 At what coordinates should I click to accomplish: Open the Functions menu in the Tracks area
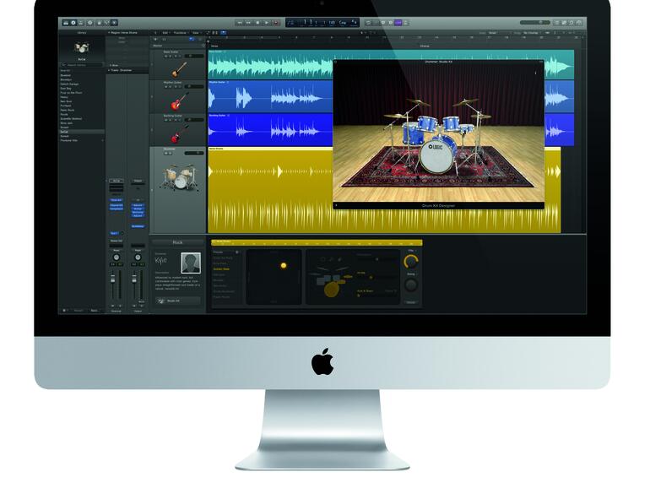[x=181, y=33]
